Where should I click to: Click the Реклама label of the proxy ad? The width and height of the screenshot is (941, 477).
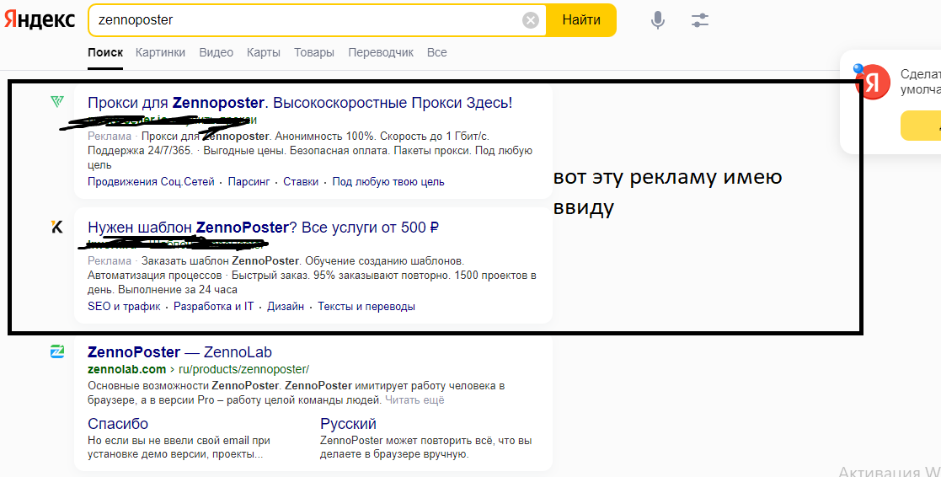[x=110, y=137]
